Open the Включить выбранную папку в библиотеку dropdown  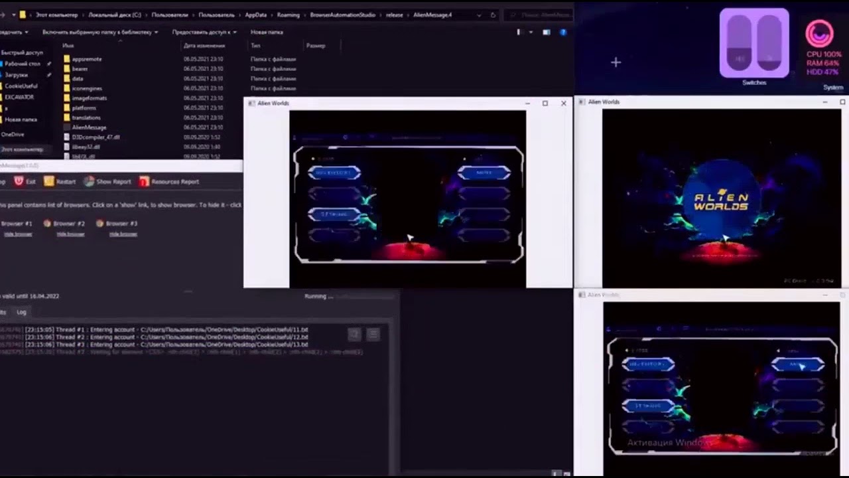pos(100,32)
